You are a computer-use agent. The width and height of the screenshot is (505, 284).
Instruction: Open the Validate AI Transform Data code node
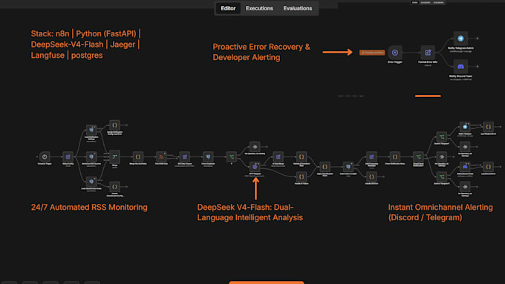pos(302,156)
